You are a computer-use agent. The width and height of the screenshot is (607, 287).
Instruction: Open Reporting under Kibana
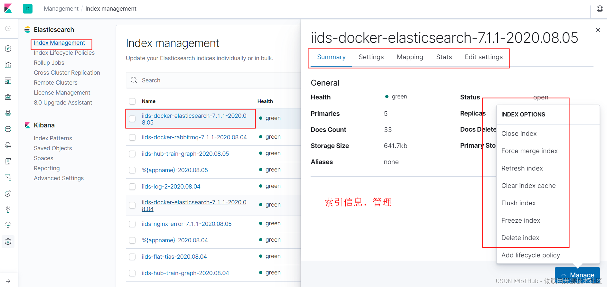pos(47,168)
